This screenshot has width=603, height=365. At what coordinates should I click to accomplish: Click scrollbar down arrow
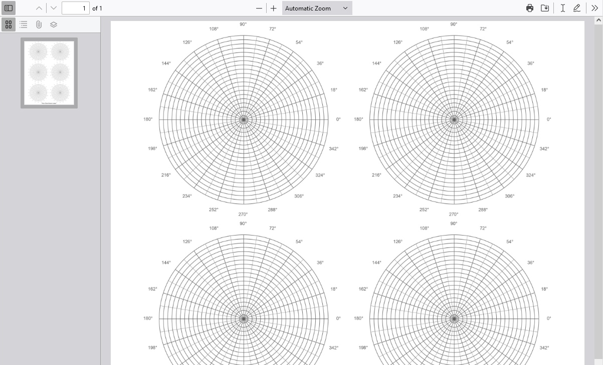click(x=598, y=360)
